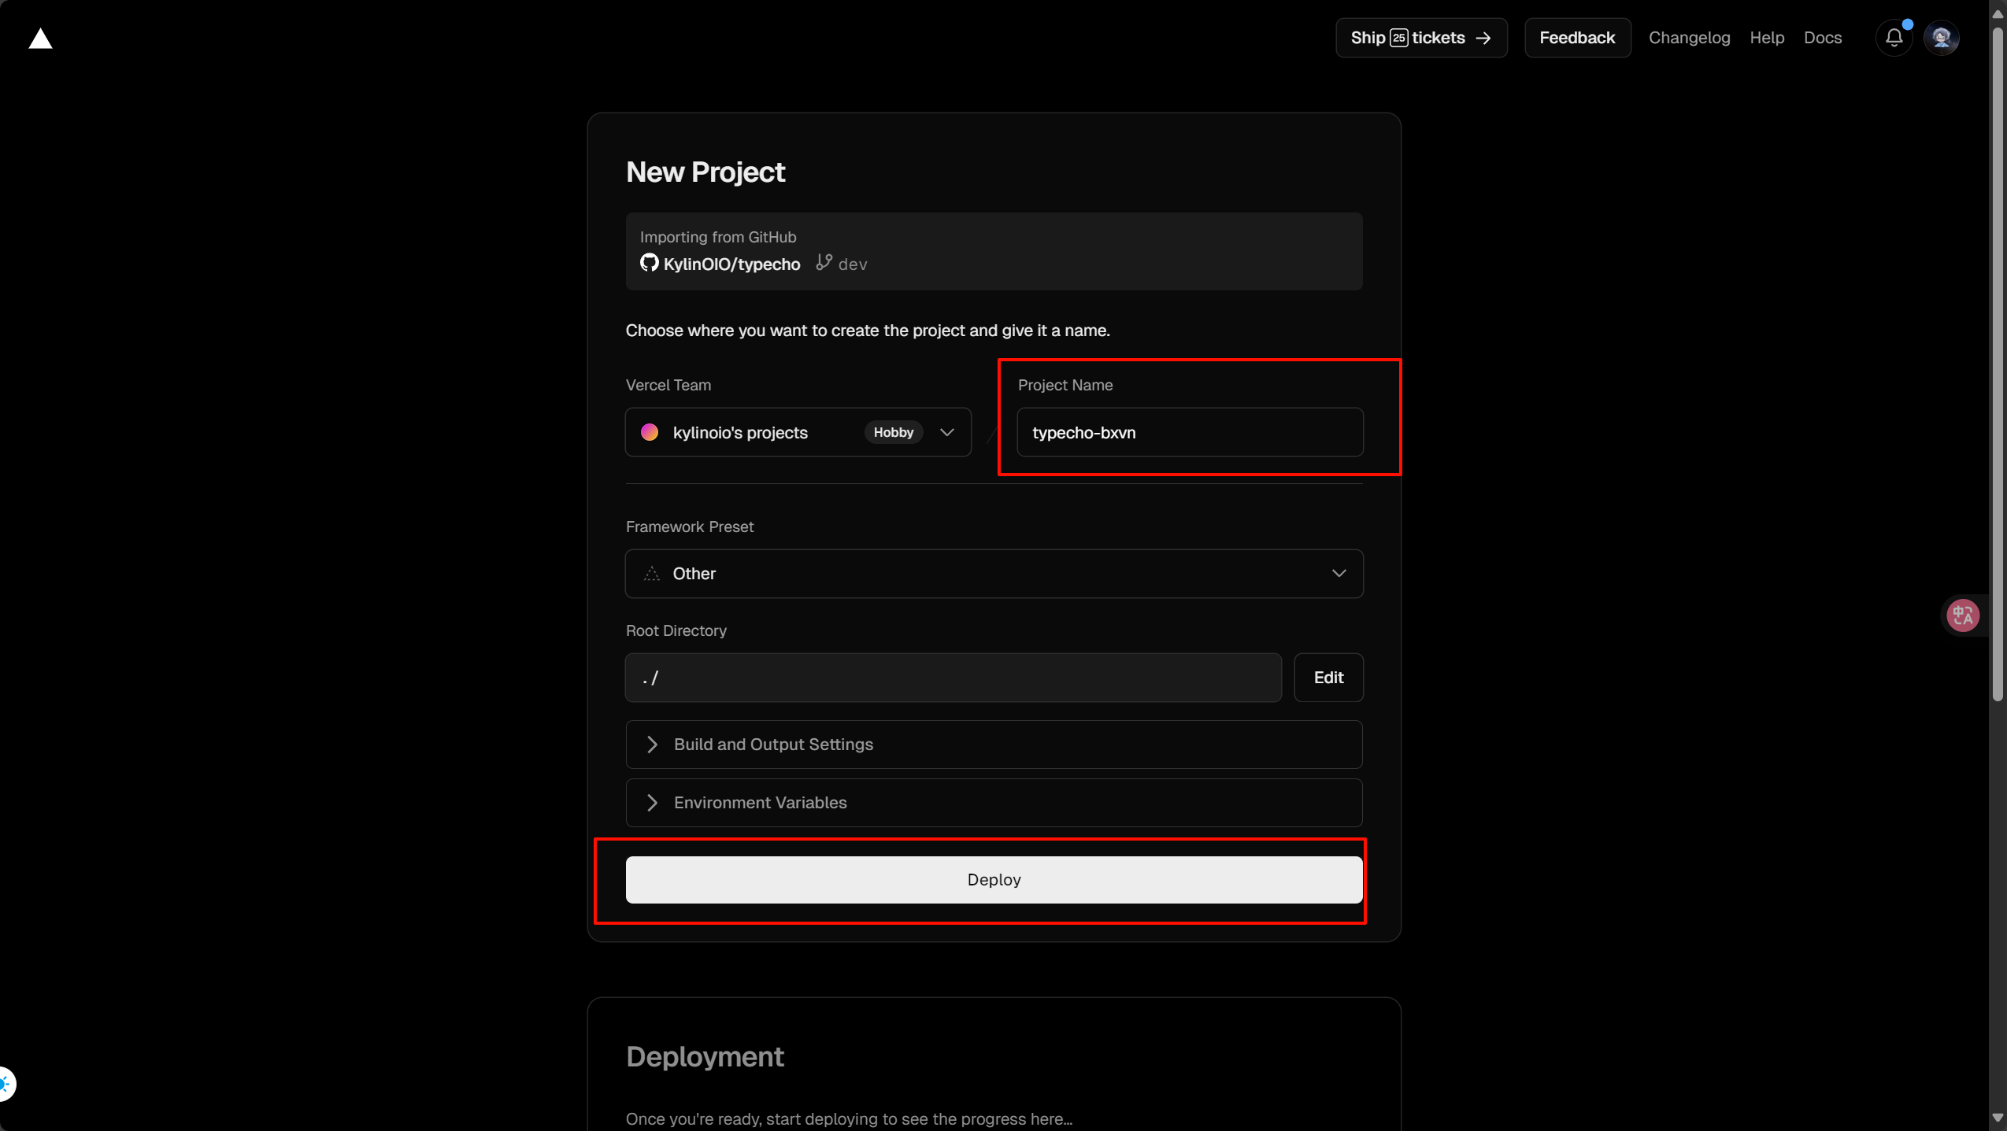Image resolution: width=2007 pixels, height=1131 pixels.
Task: Open the Framework Preset dropdown
Action: pos(994,574)
